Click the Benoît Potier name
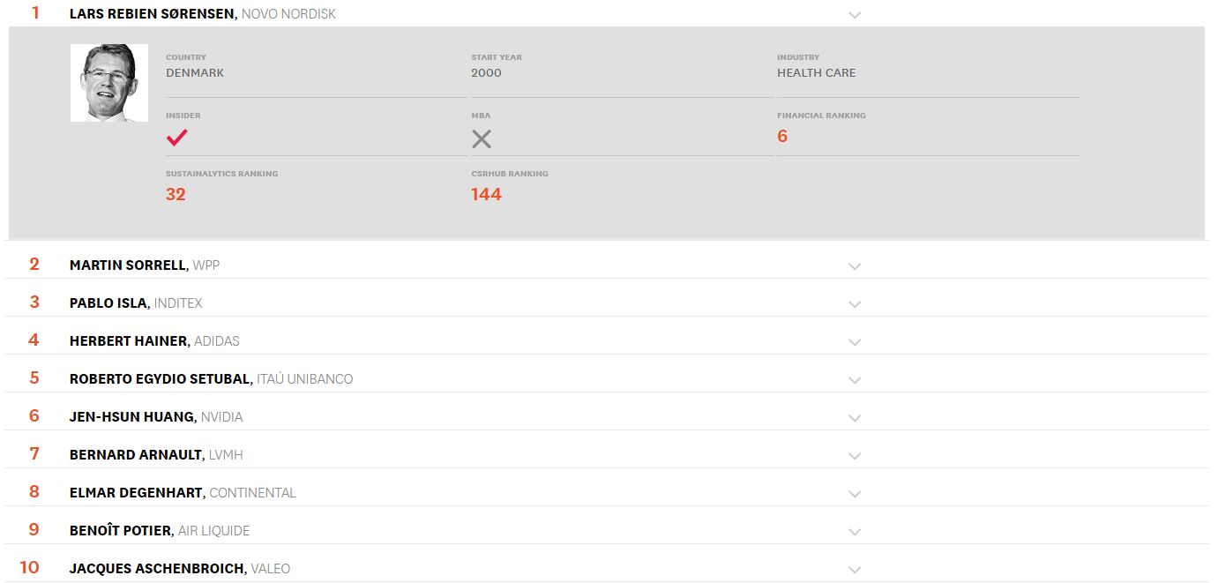This screenshot has height=583, width=1218. 121,530
